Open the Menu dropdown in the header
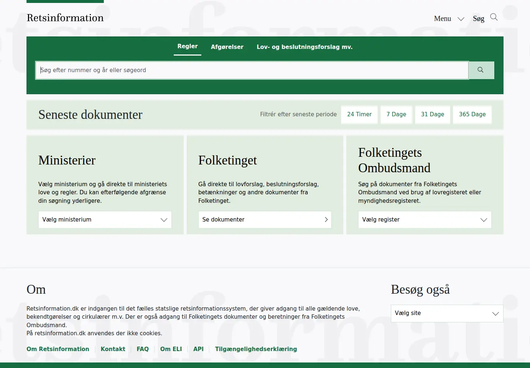530x368 pixels. [x=449, y=18]
